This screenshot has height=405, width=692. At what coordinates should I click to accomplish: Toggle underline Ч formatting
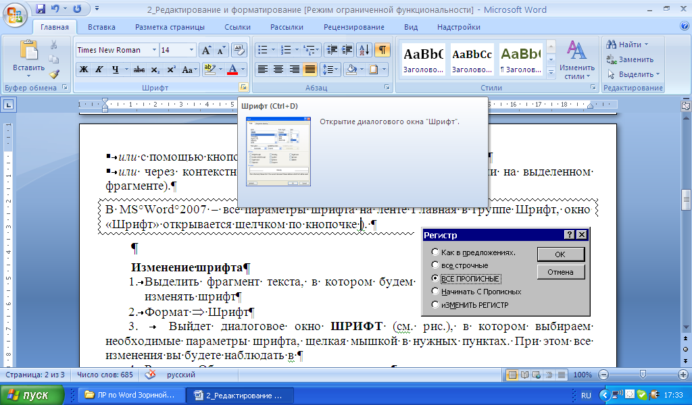point(115,70)
